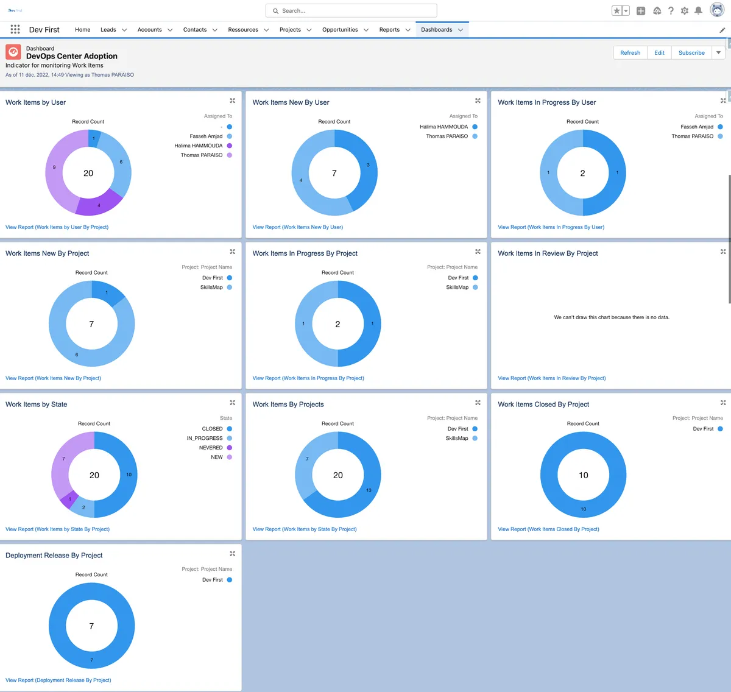Expand the Work Items New By Project chart
731x692 pixels.
tap(232, 252)
